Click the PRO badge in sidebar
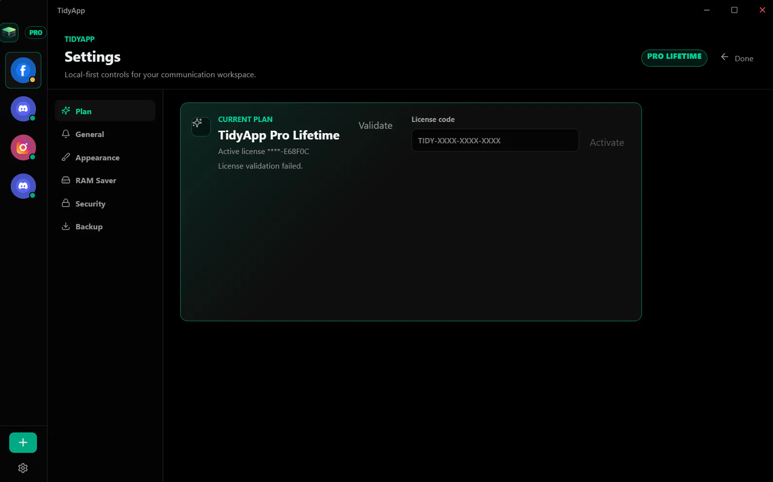The image size is (773, 482). 35,33
